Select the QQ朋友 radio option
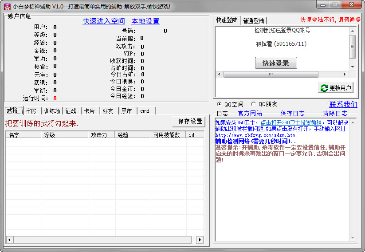This screenshot has height=252, width=365. (254, 104)
